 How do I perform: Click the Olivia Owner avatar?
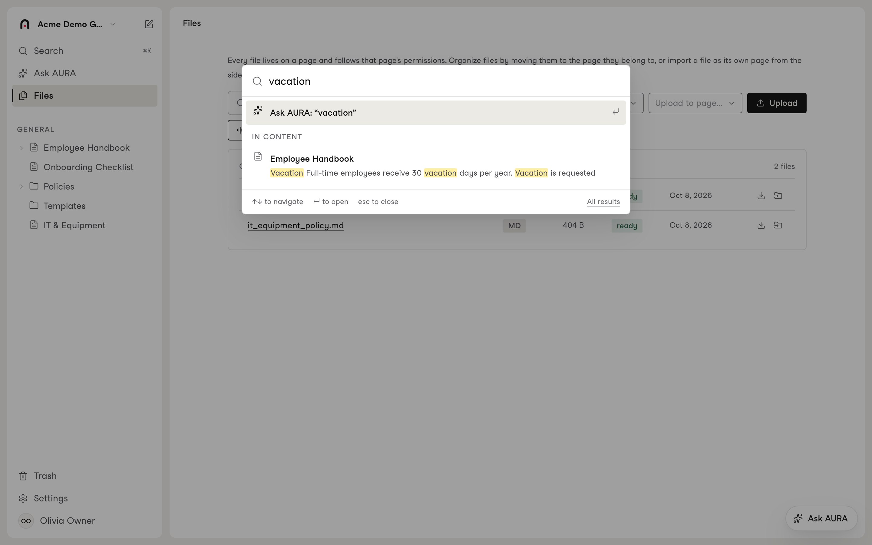pos(26,520)
